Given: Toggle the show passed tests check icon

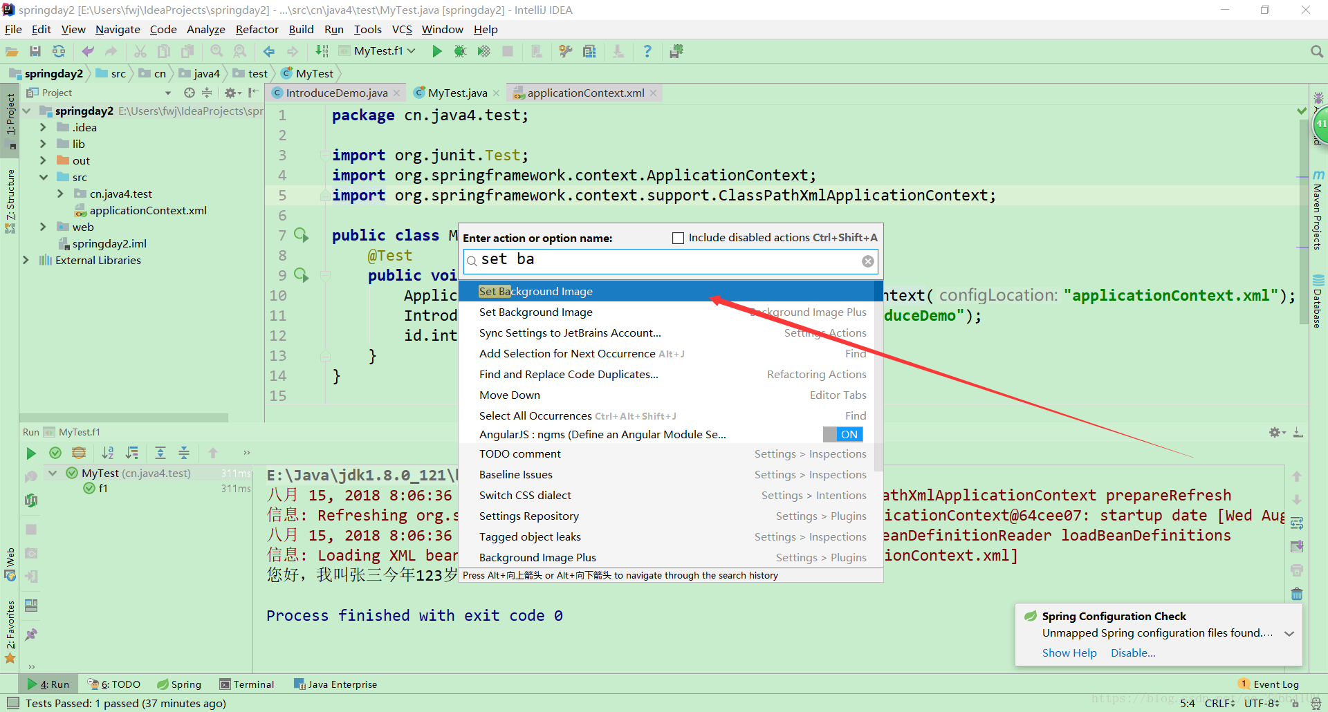Looking at the screenshot, I should point(55,453).
